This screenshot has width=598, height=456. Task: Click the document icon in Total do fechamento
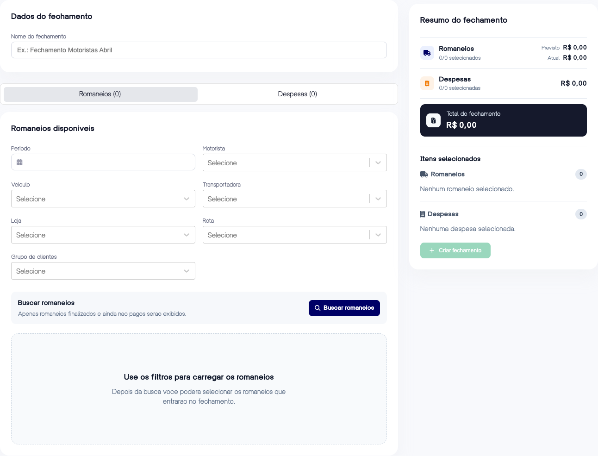[x=433, y=120]
